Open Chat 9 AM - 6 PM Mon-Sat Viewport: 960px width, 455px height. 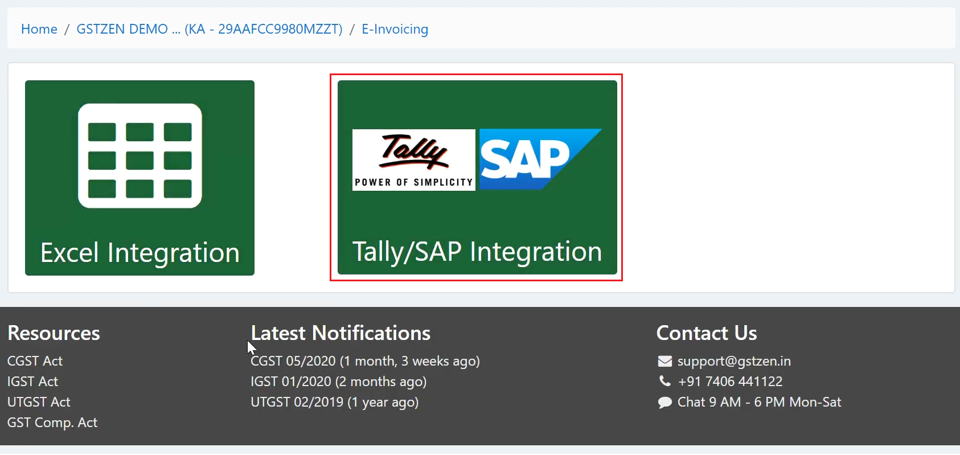pos(760,402)
